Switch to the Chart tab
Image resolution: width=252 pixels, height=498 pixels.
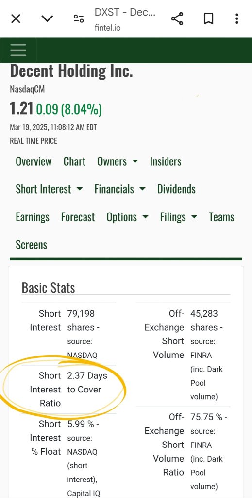[x=74, y=161]
